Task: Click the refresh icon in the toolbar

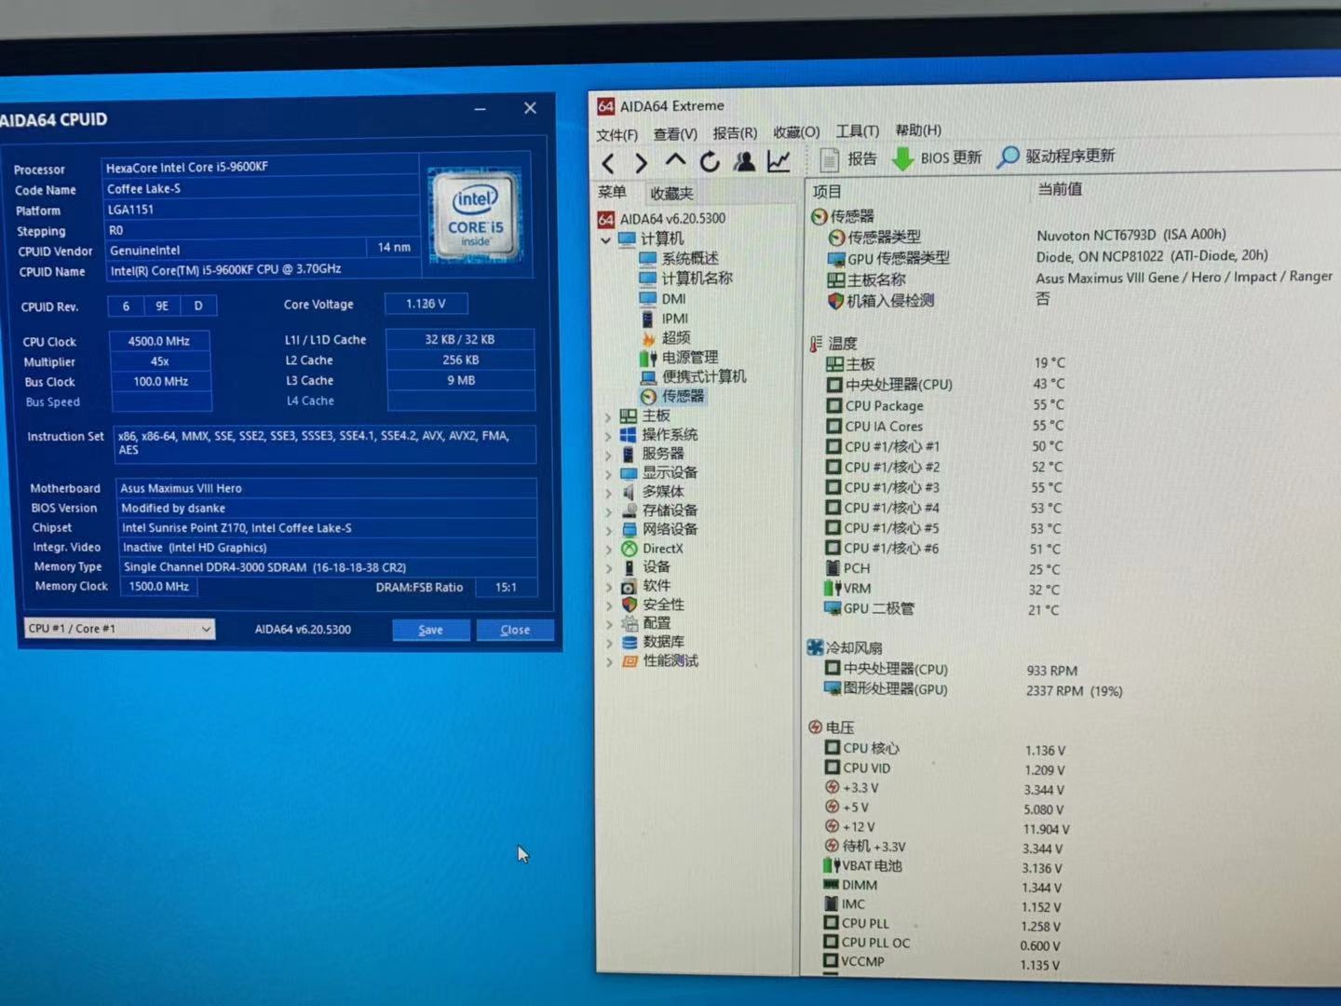Action: 710,160
